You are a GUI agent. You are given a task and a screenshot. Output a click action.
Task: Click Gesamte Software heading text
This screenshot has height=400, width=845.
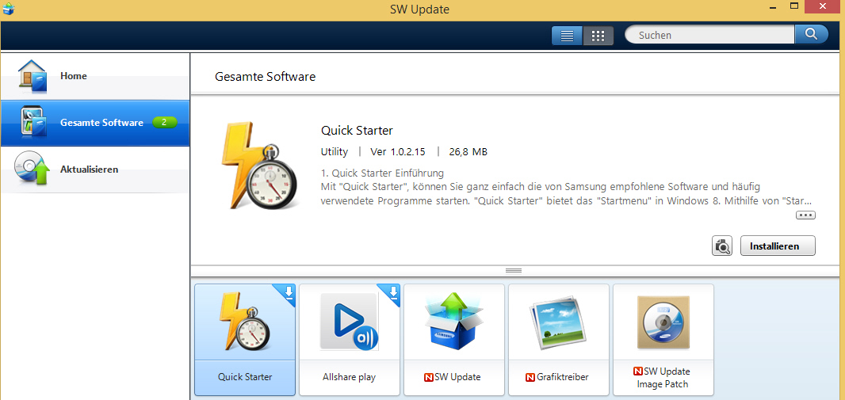click(265, 77)
